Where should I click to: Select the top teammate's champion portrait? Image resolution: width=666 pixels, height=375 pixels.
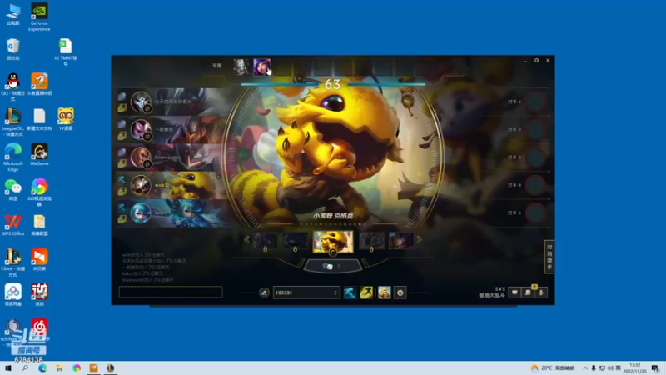coord(141,102)
